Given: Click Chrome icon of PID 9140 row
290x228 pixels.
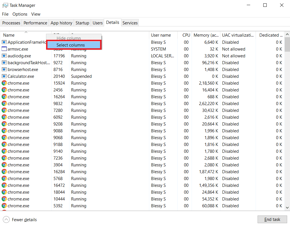Looking at the screenshot, I should tap(4, 151).
